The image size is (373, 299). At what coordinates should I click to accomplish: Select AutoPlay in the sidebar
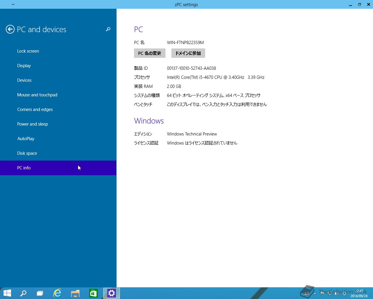[58, 139]
